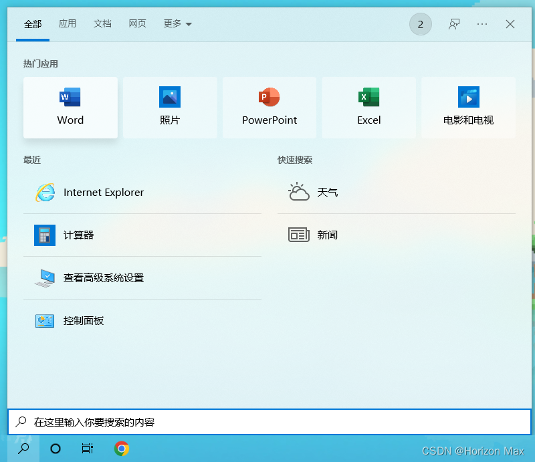Screen dimensions: 535x462
Task: Open the PowerPoint app tile
Action: 270,108
